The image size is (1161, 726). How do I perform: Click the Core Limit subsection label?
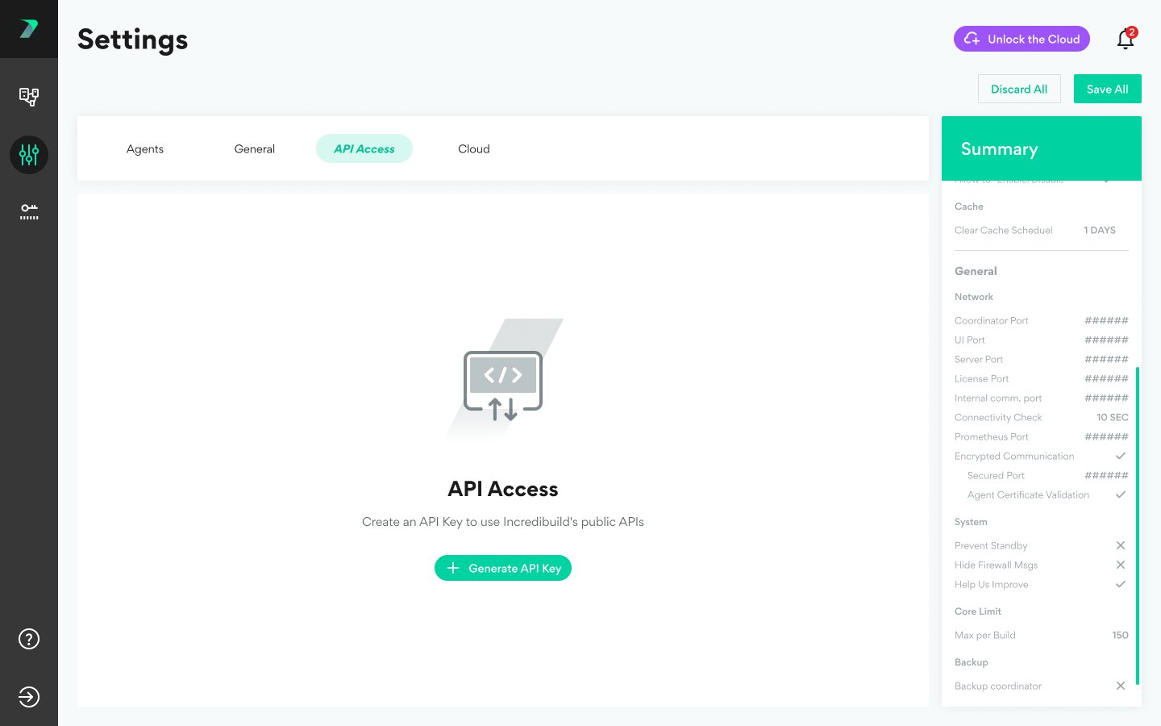[978, 611]
